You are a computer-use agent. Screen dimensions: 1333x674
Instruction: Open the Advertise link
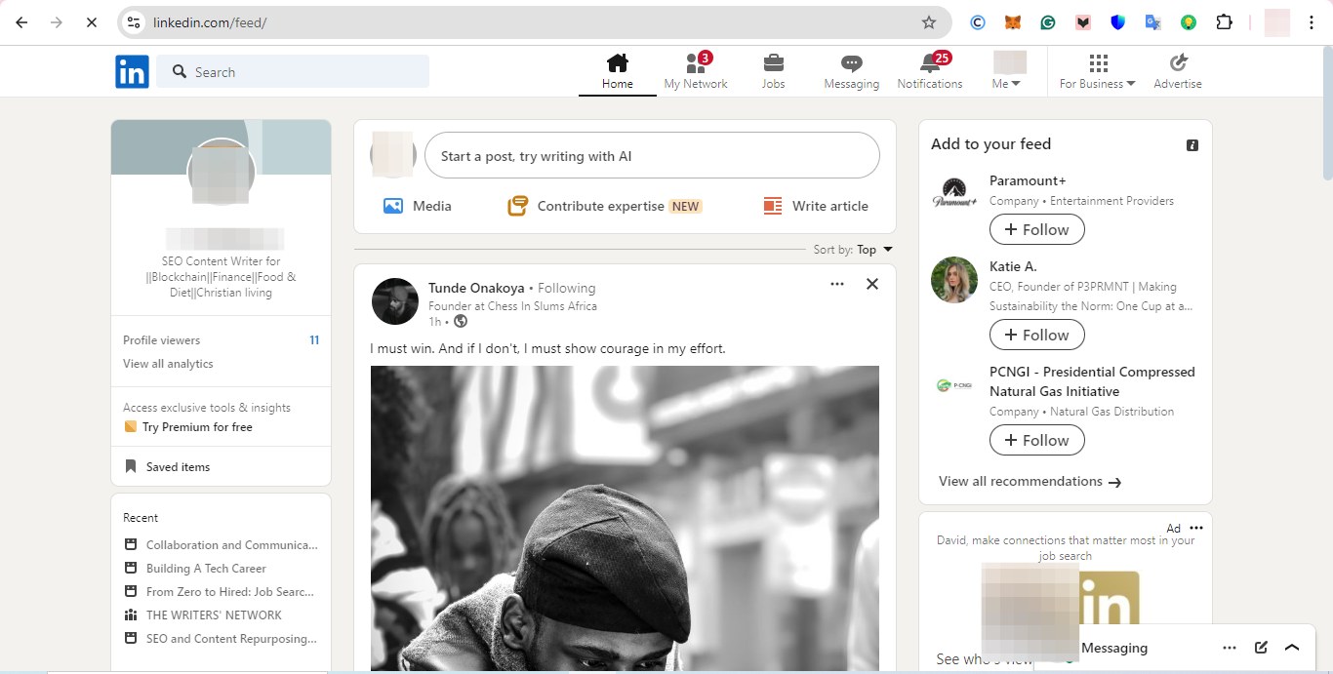pos(1178,72)
